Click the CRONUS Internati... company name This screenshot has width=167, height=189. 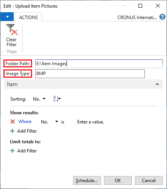[x=137, y=18]
